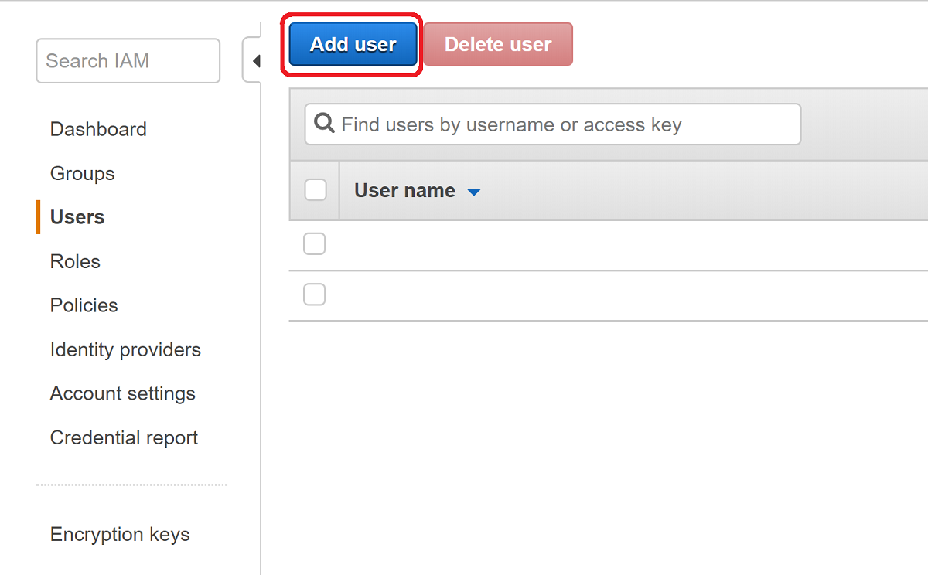This screenshot has width=928, height=575.
Task: Check the second user row checkbox
Action: (x=314, y=294)
